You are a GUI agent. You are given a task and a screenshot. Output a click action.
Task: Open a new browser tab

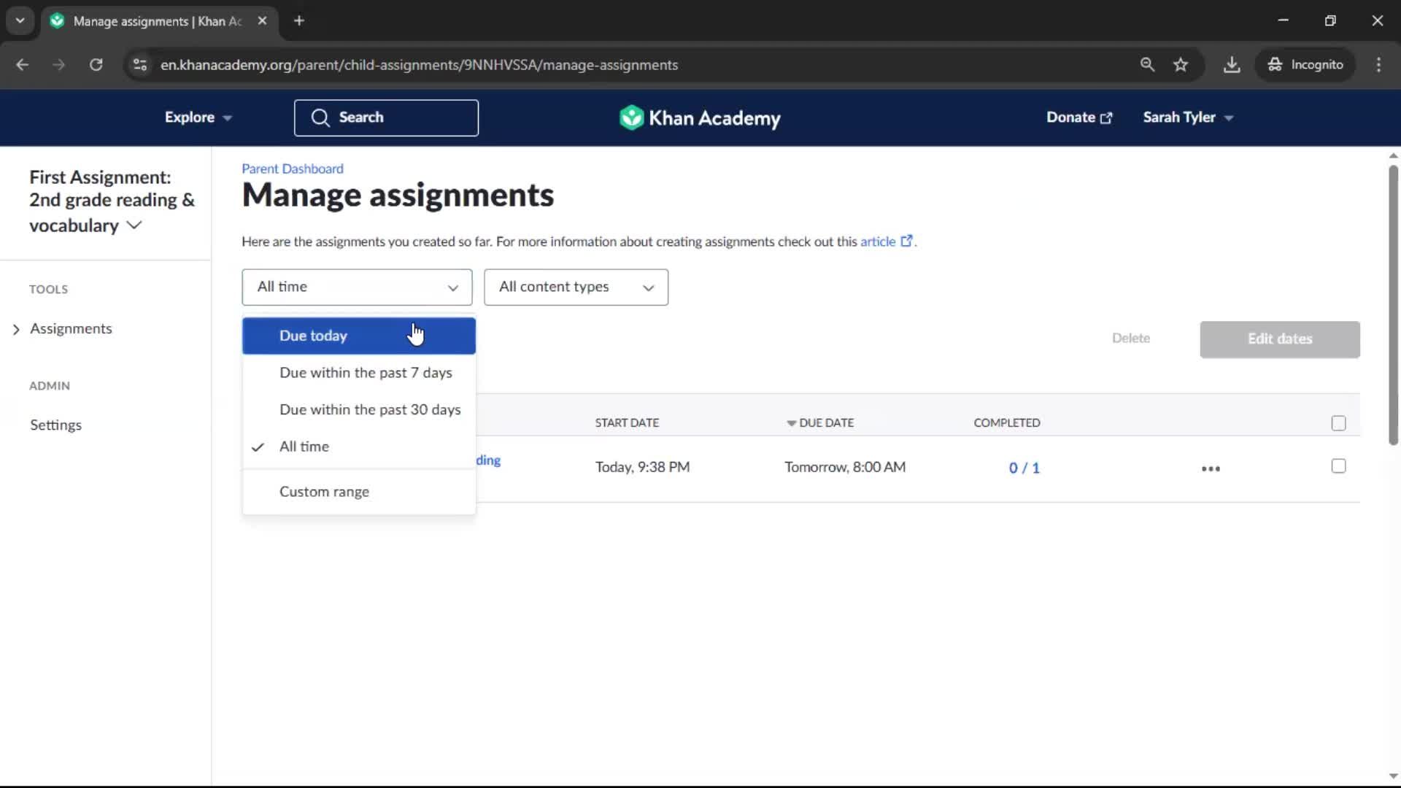tap(299, 21)
